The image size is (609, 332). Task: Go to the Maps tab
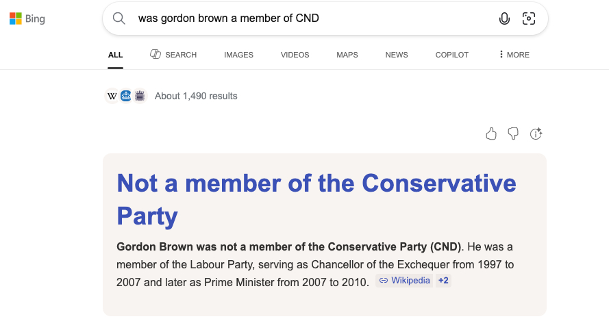[347, 55]
